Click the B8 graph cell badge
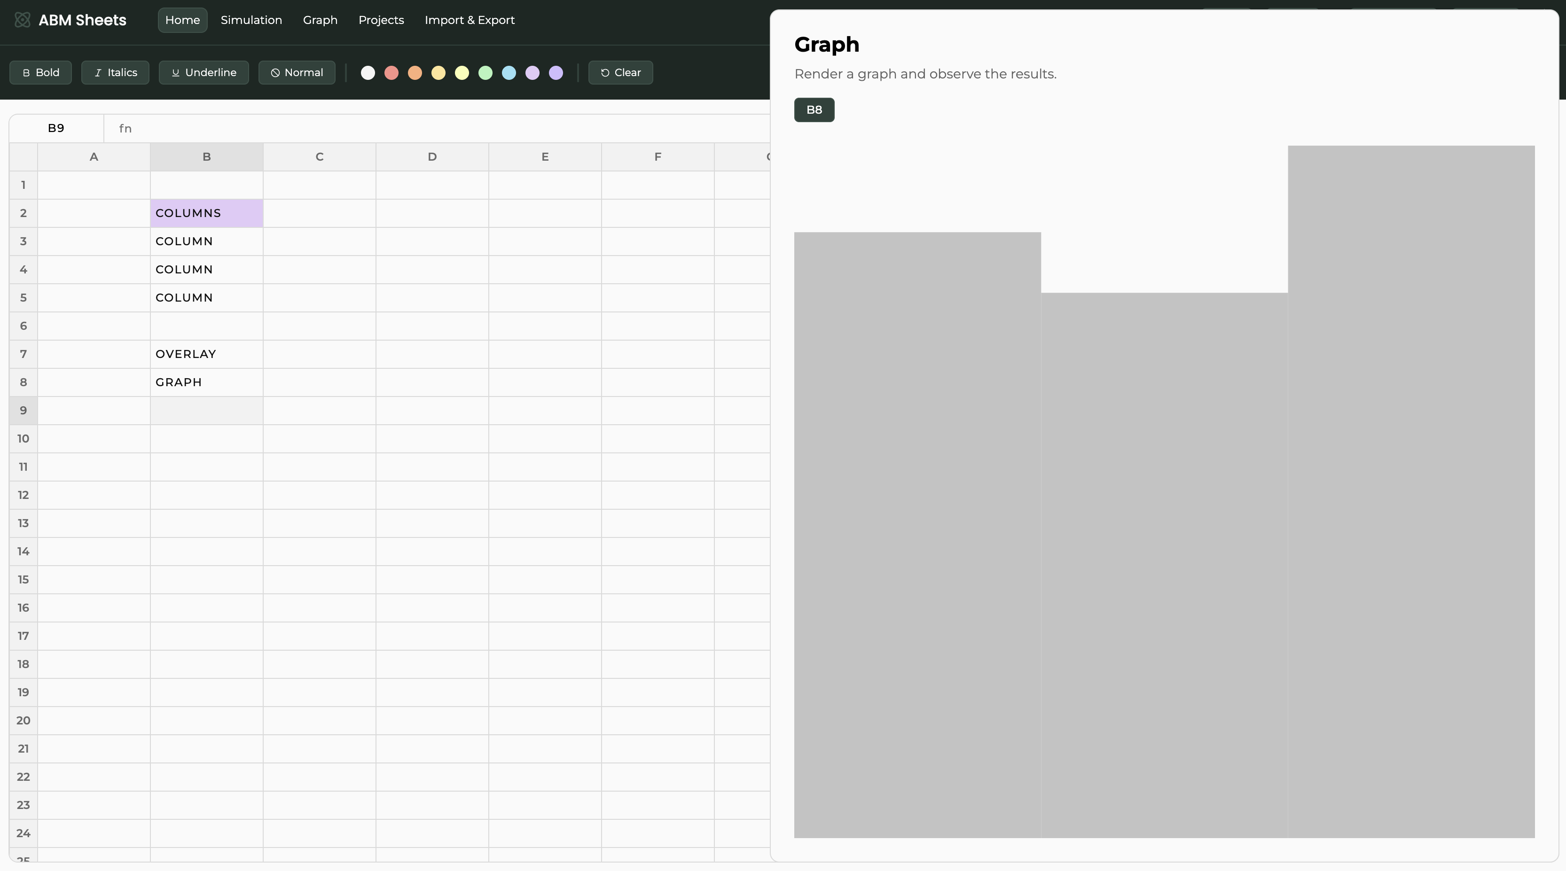Viewport: 1566px width, 871px height. pyautogui.click(x=814, y=110)
